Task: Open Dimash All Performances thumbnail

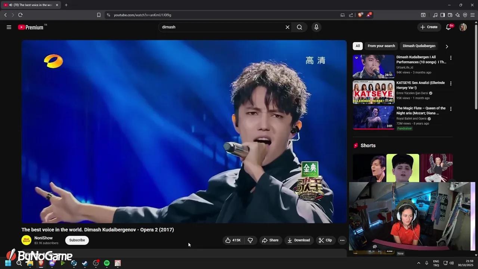Action: click(x=373, y=66)
